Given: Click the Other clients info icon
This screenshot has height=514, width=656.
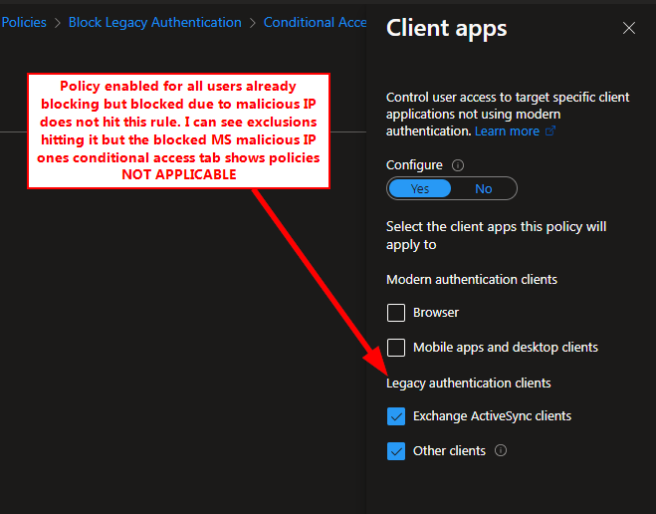Looking at the screenshot, I should click(501, 450).
